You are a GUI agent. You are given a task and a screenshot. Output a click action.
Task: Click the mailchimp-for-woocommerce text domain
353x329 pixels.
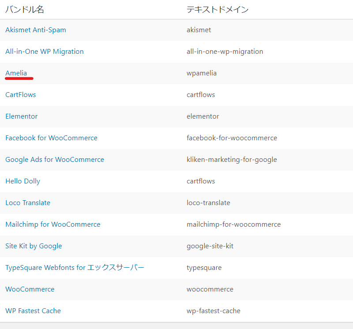(x=234, y=224)
